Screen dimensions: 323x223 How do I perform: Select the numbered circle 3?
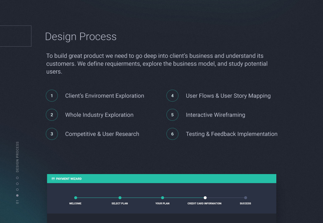pos(52,134)
